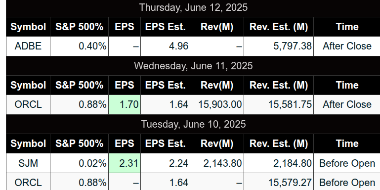Click SJM Before Open time cell
The height and width of the screenshot is (190, 380).
(347, 163)
